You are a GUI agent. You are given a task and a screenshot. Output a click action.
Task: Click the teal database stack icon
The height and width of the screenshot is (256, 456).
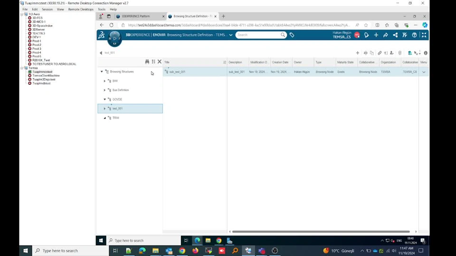pyautogui.click(x=410, y=53)
